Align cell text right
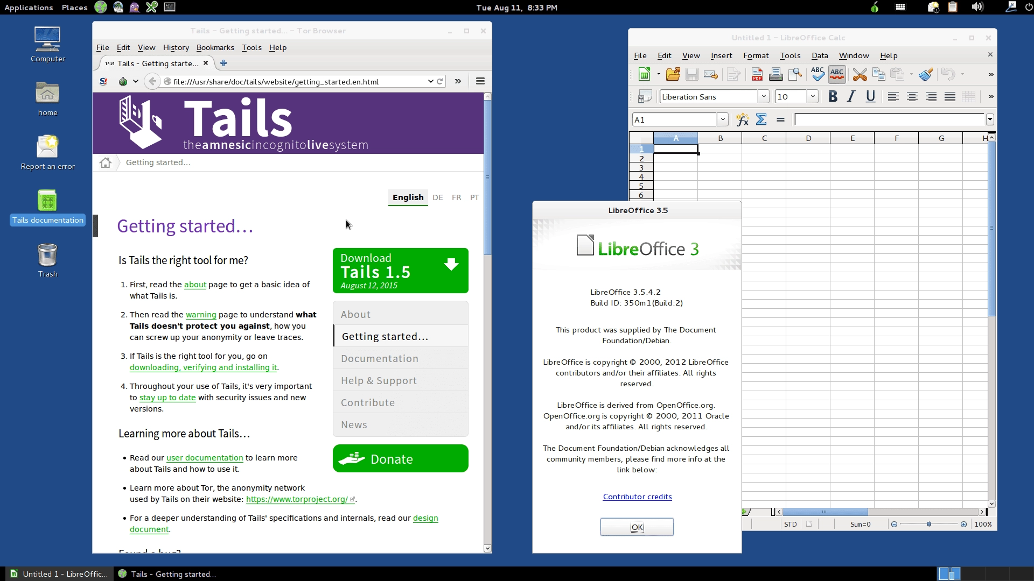Viewport: 1034px width, 581px height. pos(931,97)
